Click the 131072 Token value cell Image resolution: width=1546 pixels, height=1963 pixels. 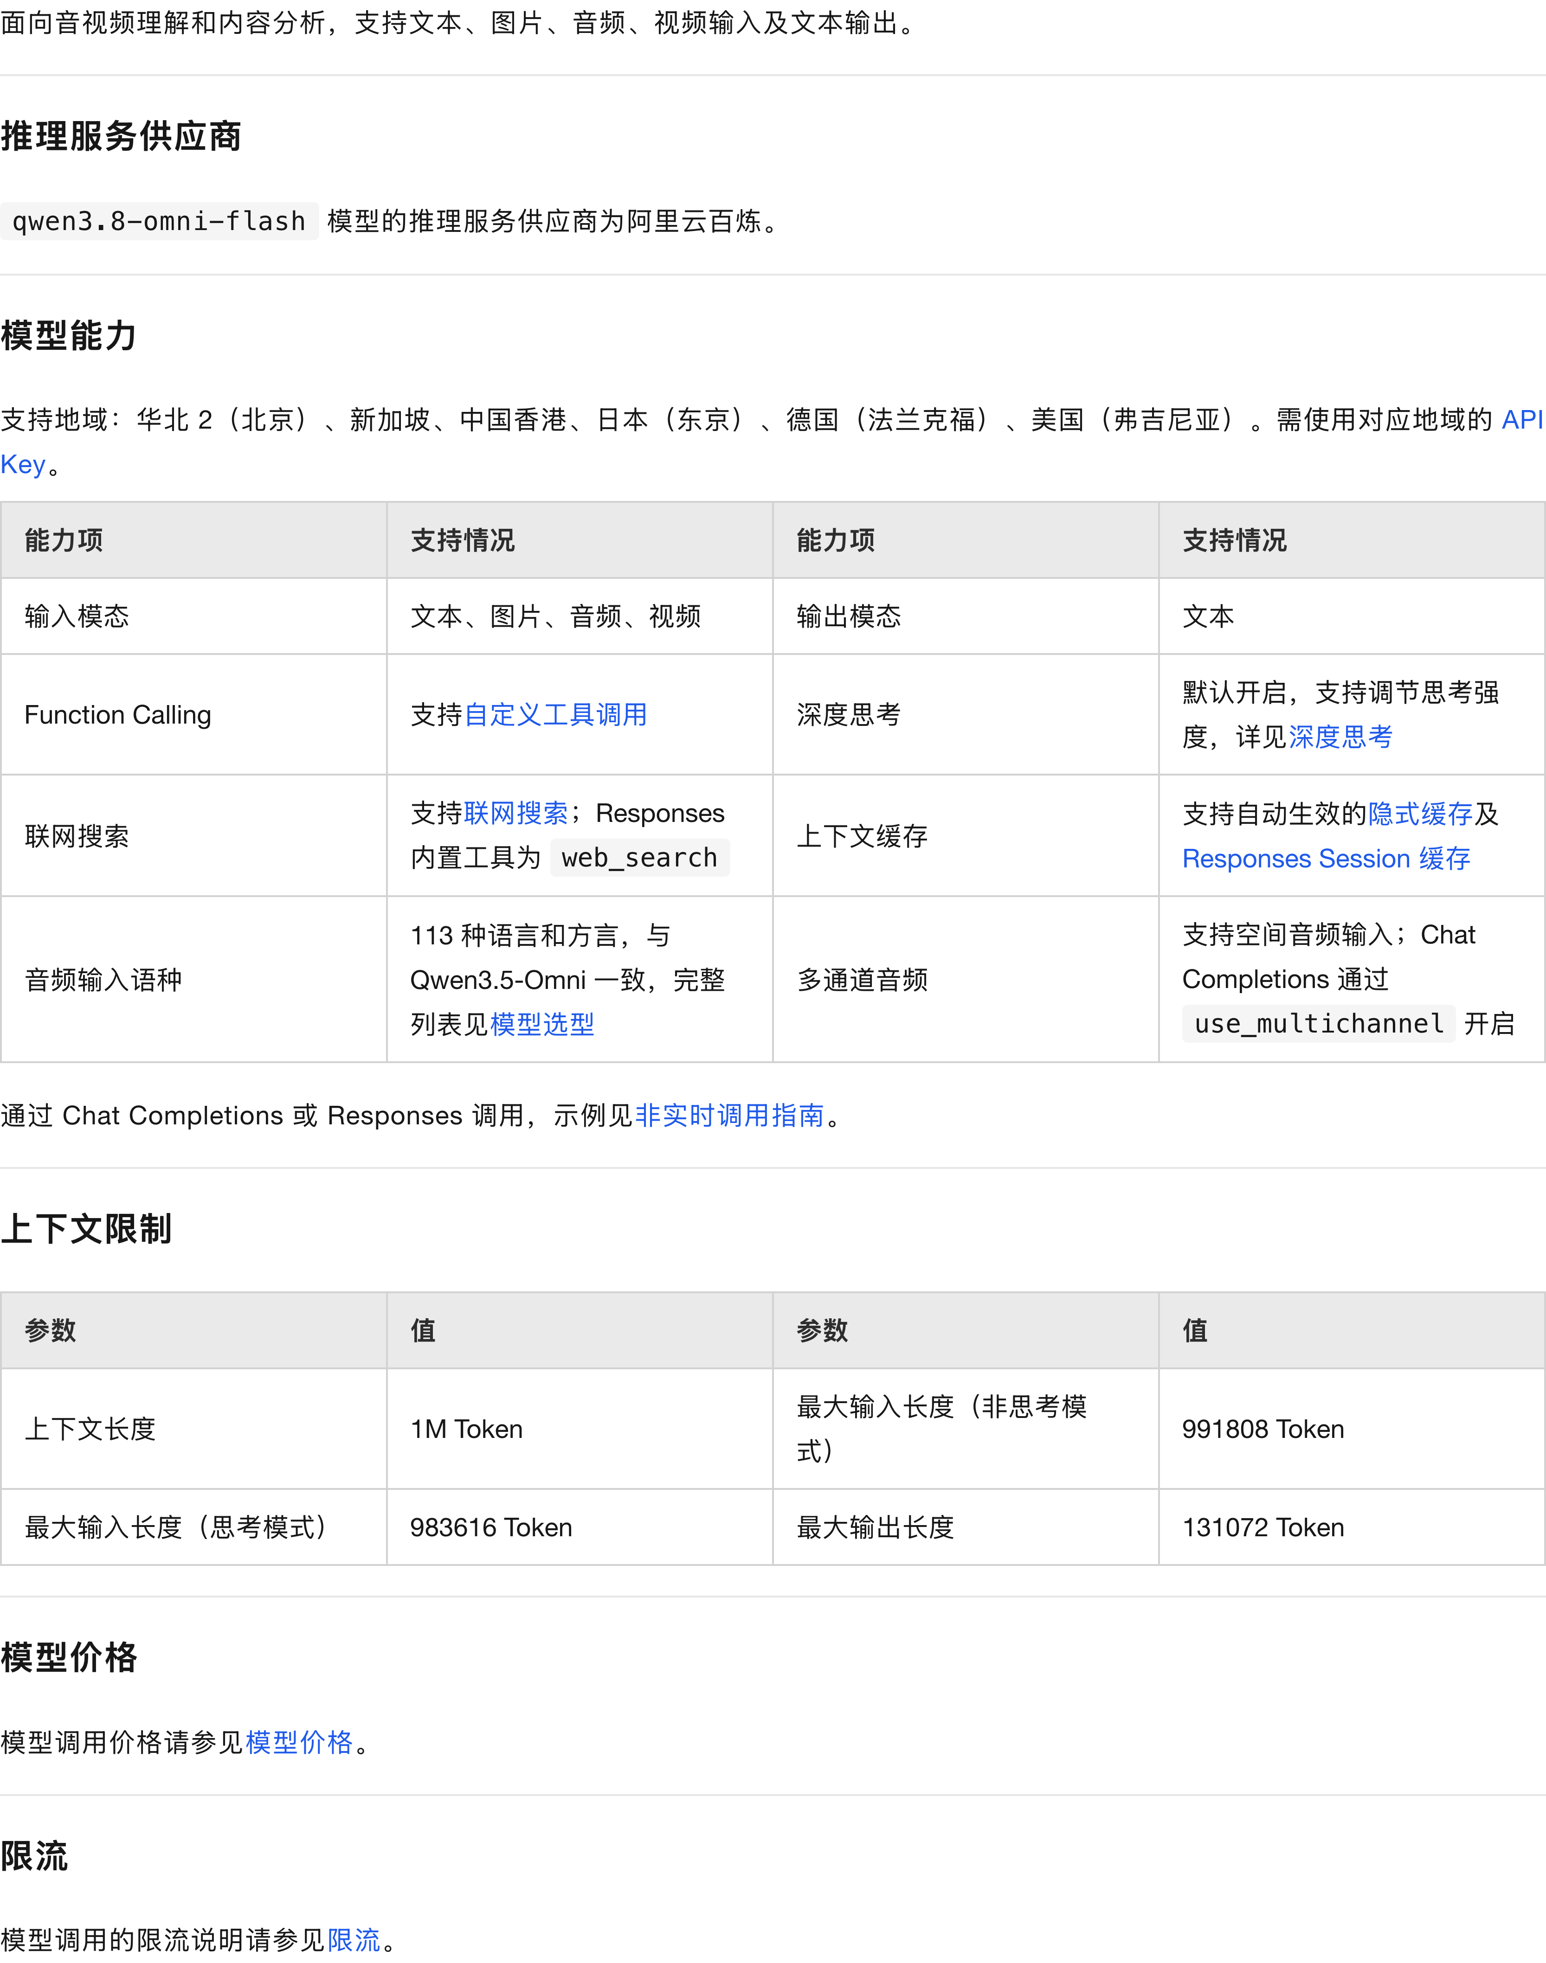tap(1352, 1528)
